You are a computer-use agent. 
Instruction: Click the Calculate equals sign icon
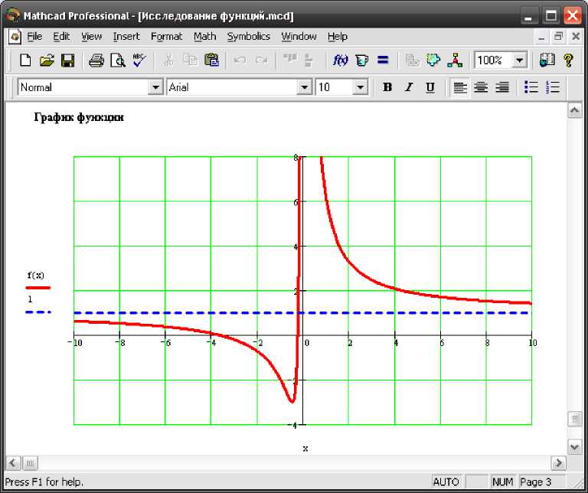point(384,60)
